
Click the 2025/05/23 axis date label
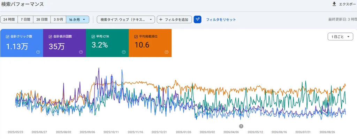[15, 132]
